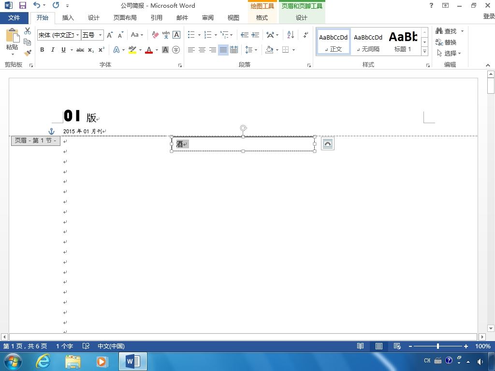The width and height of the screenshot is (495, 371).
Task: Expand the line spacing options
Action: 251,50
